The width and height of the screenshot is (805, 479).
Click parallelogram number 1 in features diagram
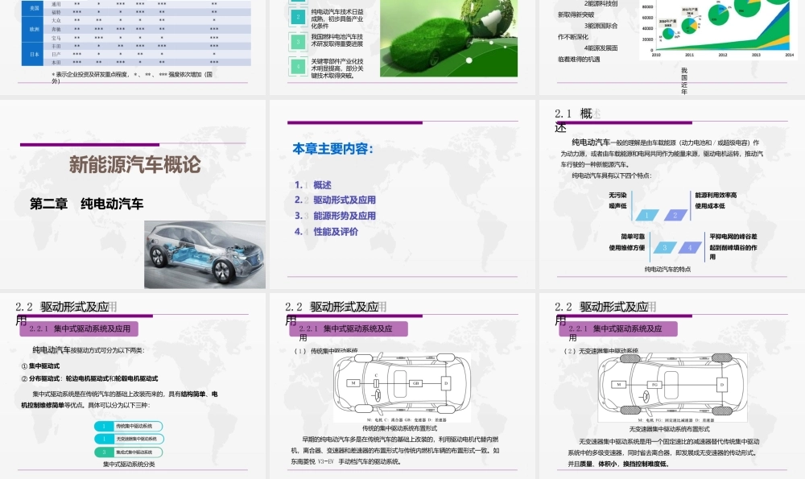pos(647,215)
